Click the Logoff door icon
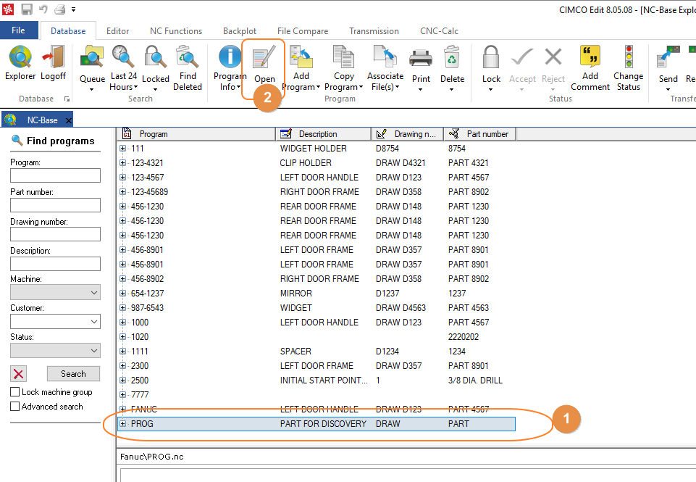696x482 pixels. click(x=54, y=57)
